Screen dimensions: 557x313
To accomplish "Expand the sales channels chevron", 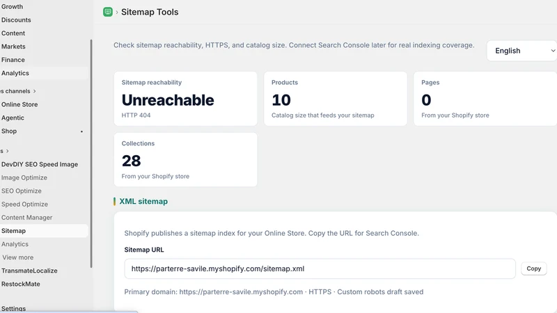I will [x=34, y=91].
